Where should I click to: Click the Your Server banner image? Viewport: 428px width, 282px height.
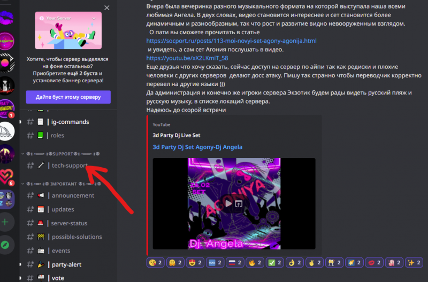68,30
